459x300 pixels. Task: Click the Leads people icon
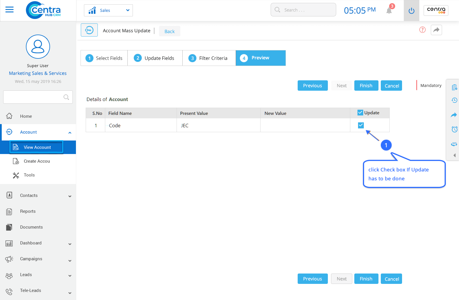click(x=9, y=276)
